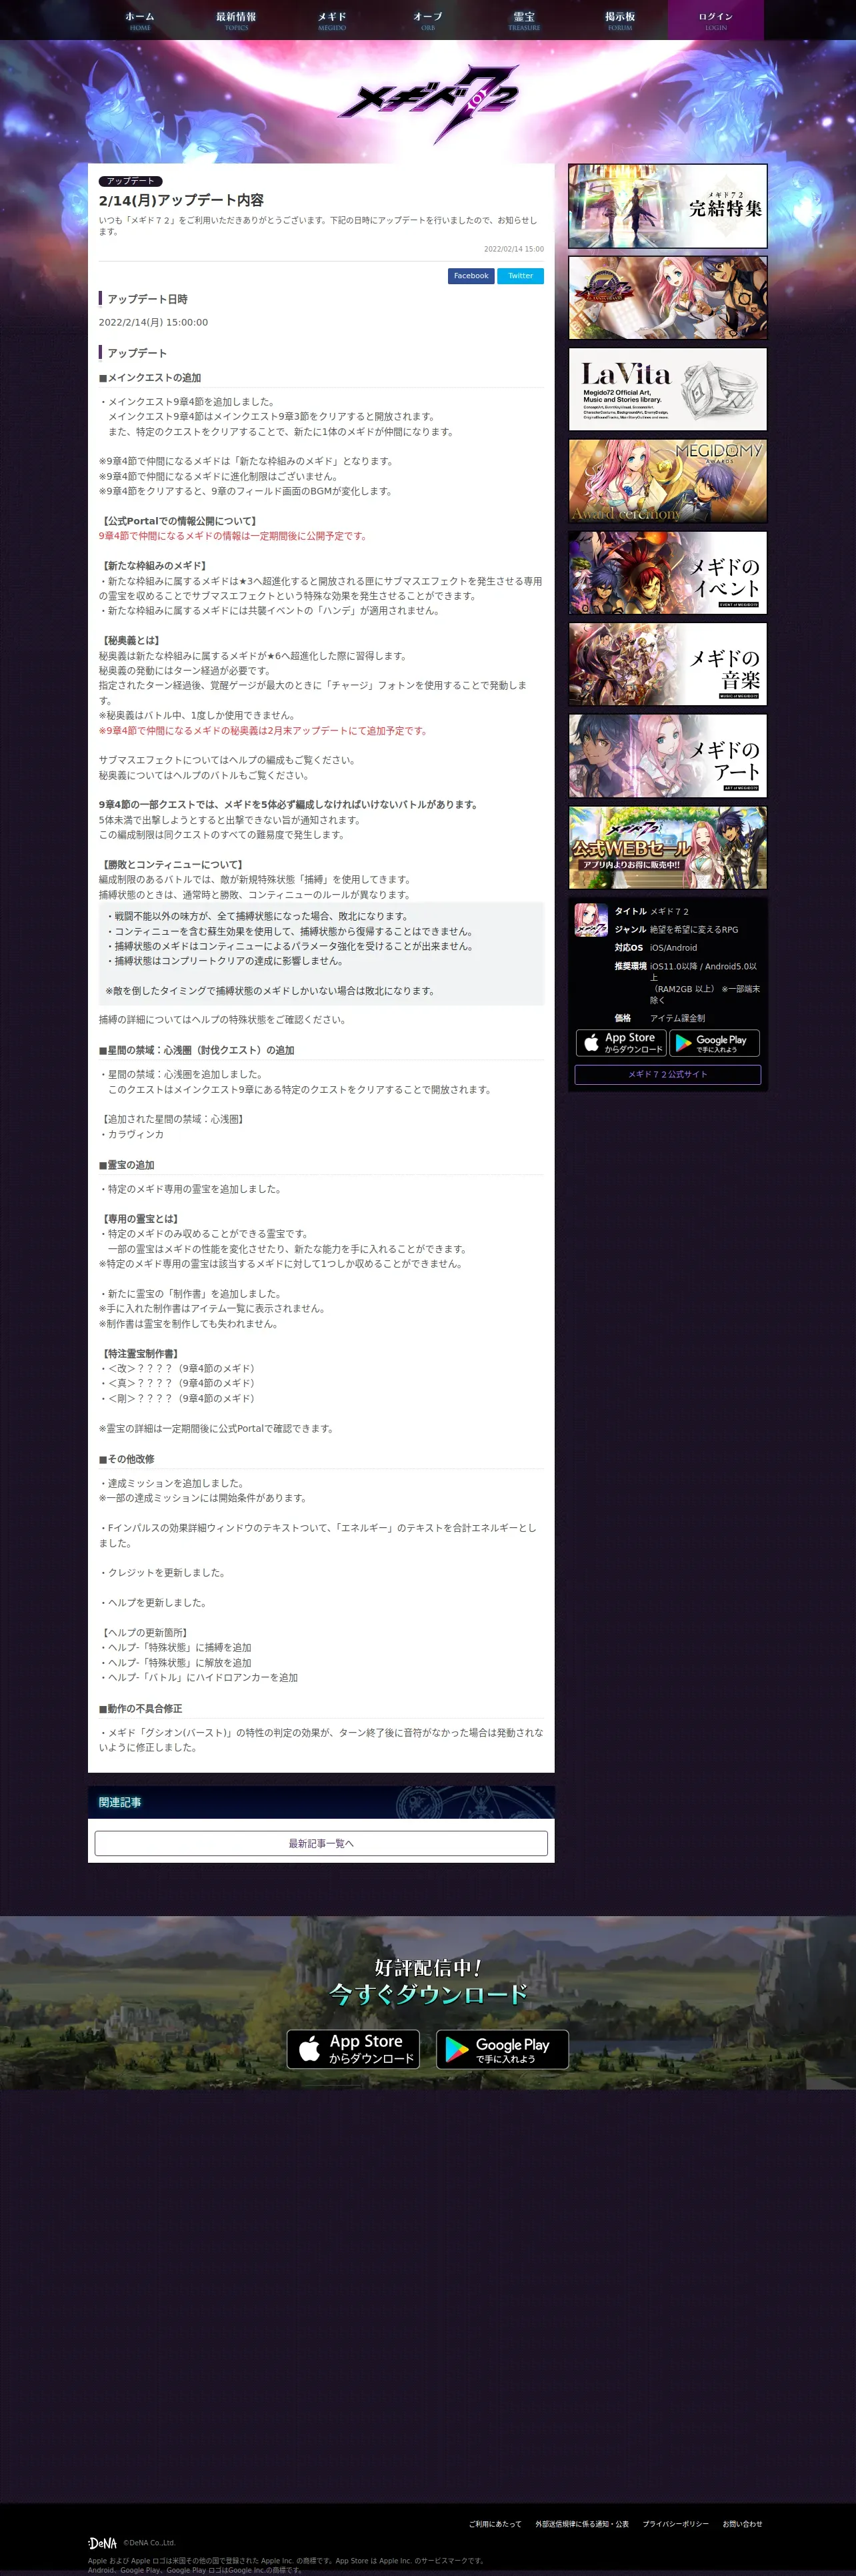The image size is (856, 2576).
Task: Open the MEGIDOMY Awards banner
Action: [x=667, y=481]
